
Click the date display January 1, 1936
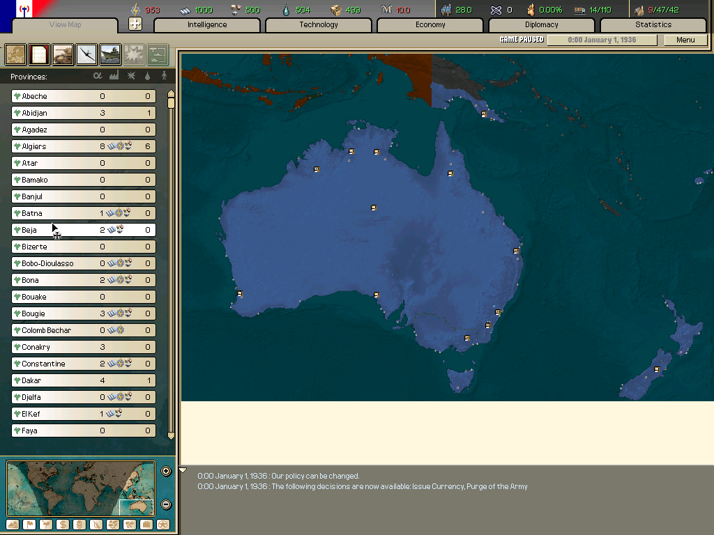pyautogui.click(x=602, y=40)
